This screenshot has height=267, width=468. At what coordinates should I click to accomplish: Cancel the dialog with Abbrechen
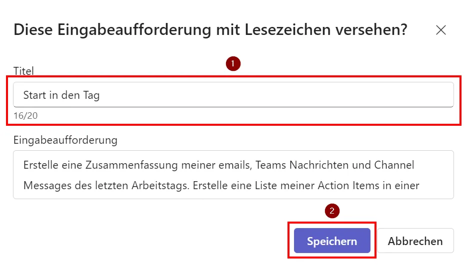[x=415, y=241]
